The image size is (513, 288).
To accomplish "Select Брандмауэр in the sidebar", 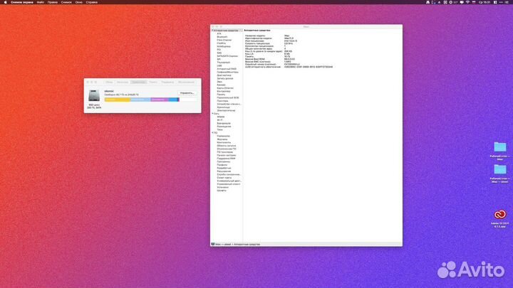I will pos(224,123).
